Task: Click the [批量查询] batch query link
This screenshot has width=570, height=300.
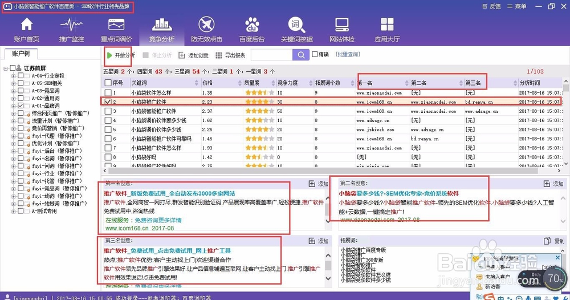Action: click(x=348, y=54)
